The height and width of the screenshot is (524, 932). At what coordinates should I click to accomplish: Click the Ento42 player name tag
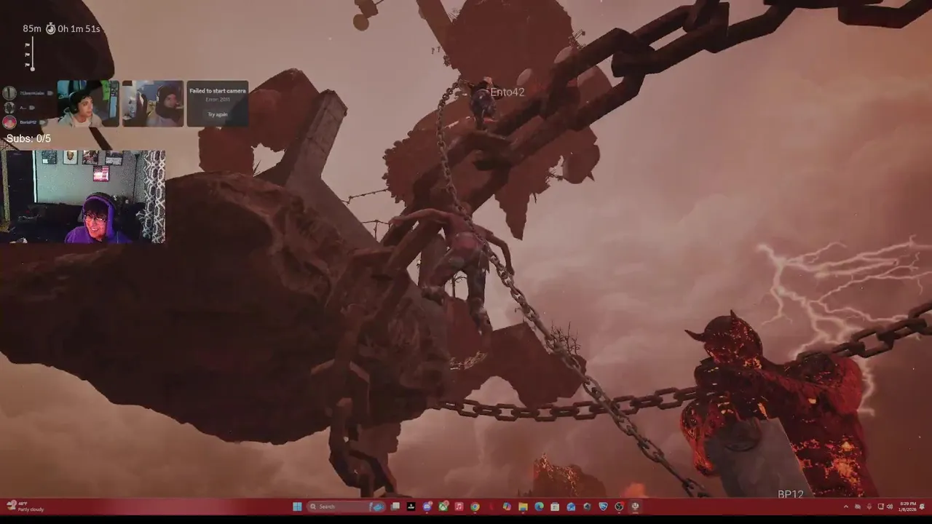[x=508, y=92]
